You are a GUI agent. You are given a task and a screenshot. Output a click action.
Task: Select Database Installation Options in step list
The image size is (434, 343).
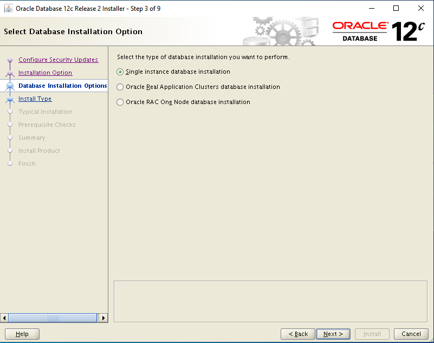(x=62, y=86)
